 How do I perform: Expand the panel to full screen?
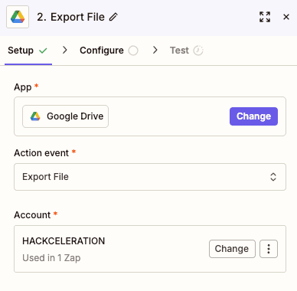[265, 17]
